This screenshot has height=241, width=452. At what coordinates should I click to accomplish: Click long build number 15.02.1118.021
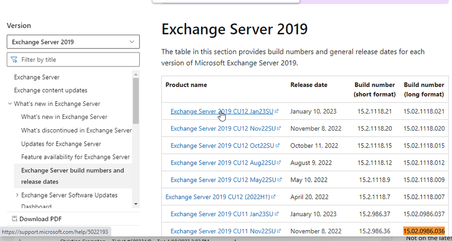pos(424,111)
